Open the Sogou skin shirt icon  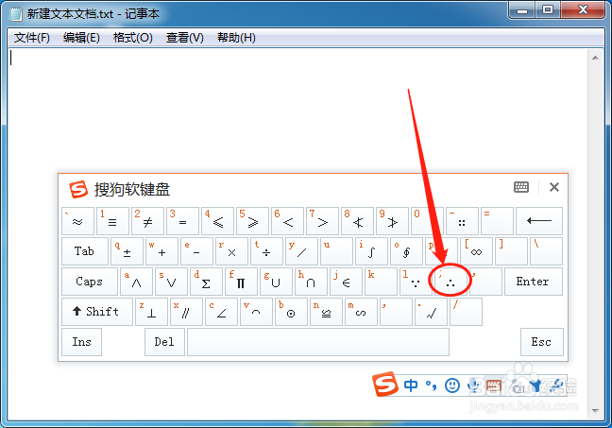pyautogui.click(x=535, y=385)
